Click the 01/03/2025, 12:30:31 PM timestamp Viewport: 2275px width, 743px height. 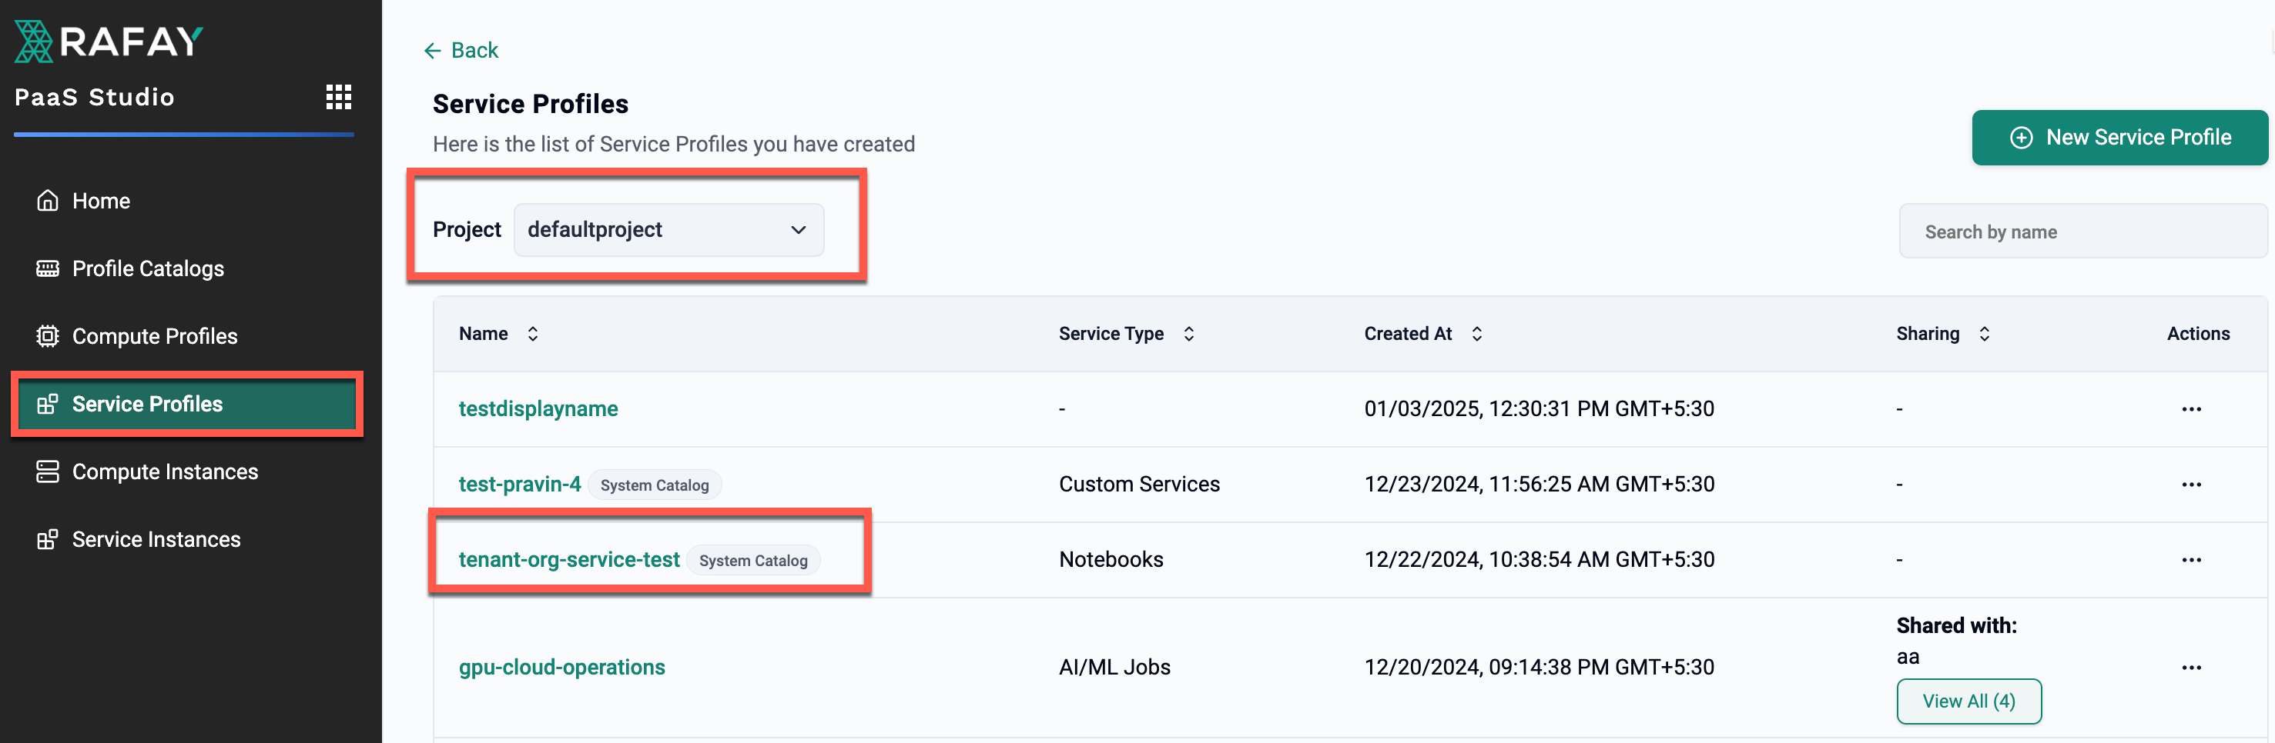(1539, 408)
